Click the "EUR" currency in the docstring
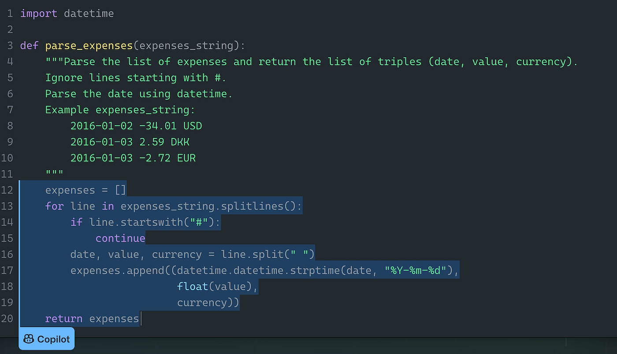The height and width of the screenshot is (354, 617). pyautogui.click(x=186, y=158)
